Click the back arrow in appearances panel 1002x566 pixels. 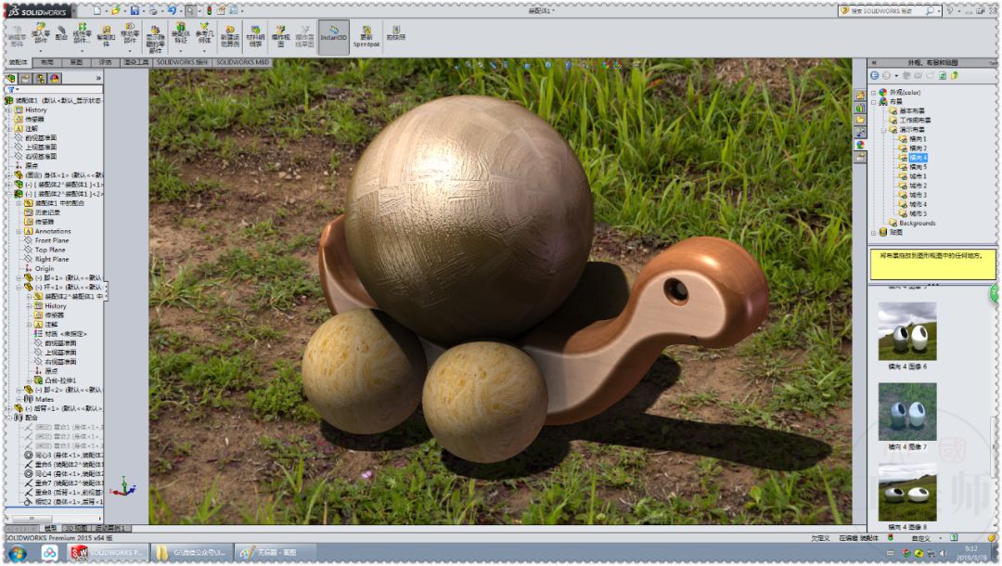tap(874, 75)
